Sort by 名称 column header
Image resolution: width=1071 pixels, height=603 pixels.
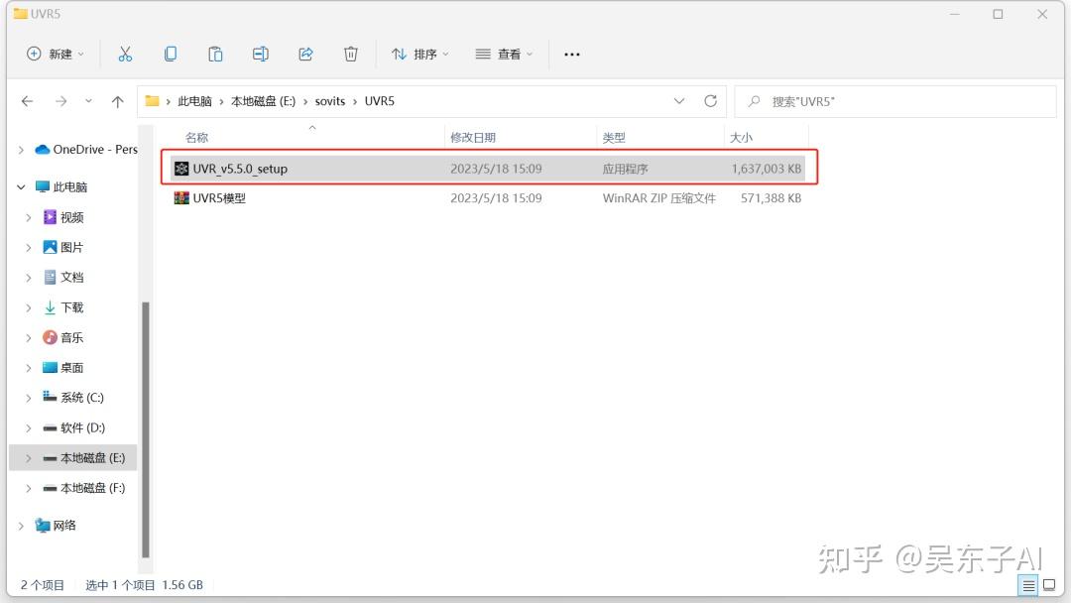(x=196, y=137)
